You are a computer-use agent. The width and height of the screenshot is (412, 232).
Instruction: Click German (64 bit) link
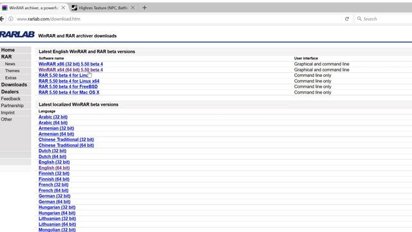pyautogui.click(x=54, y=202)
